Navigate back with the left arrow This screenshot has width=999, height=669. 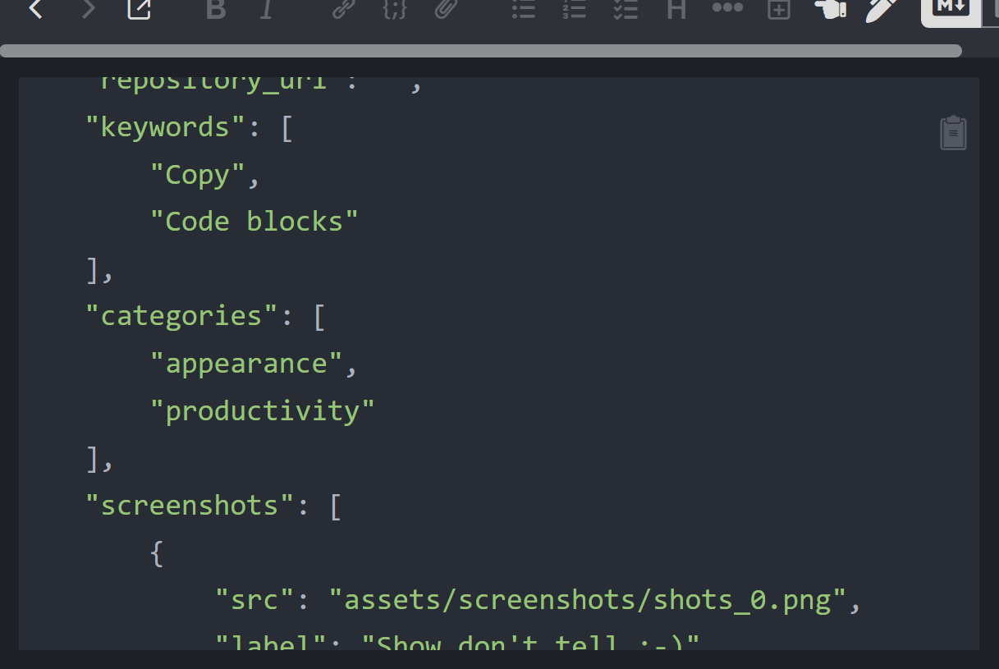(x=34, y=11)
